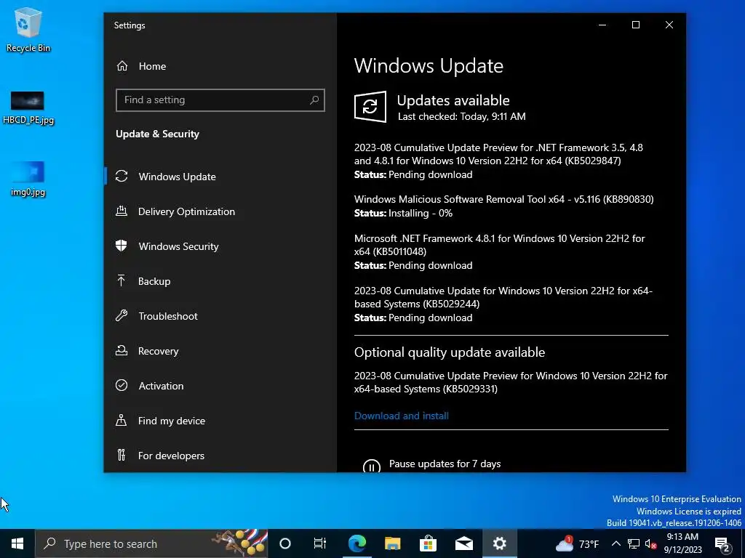Open Task View from taskbar
The width and height of the screenshot is (745, 558).
coord(320,543)
